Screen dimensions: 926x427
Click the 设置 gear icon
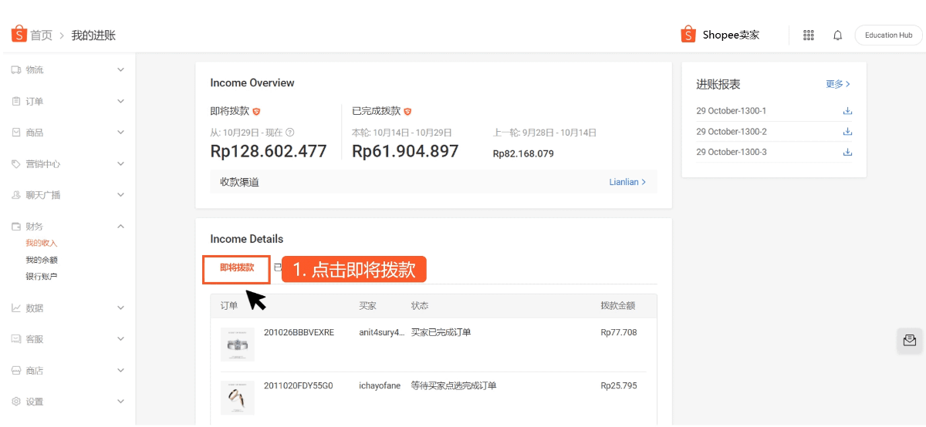coord(16,402)
